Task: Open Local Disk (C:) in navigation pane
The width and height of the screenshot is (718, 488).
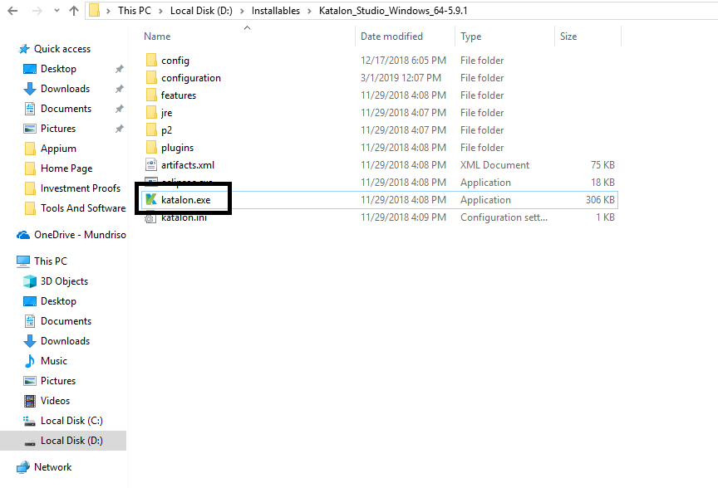Action: tap(71, 421)
